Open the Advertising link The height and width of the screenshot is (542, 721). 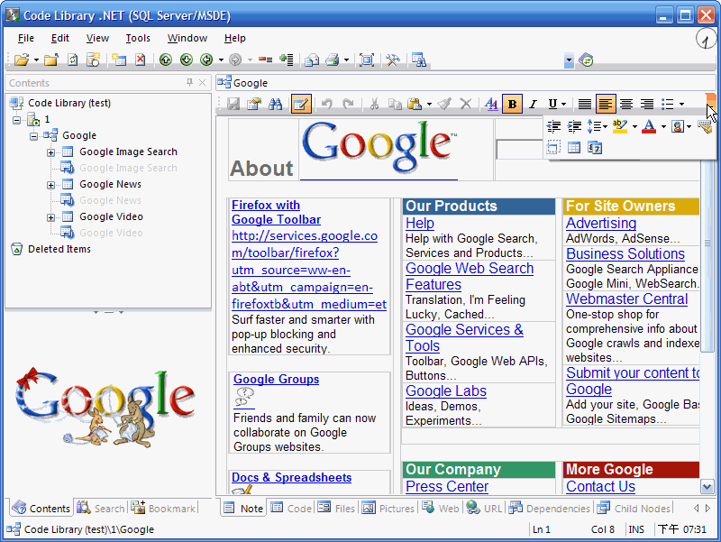pyautogui.click(x=601, y=223)
